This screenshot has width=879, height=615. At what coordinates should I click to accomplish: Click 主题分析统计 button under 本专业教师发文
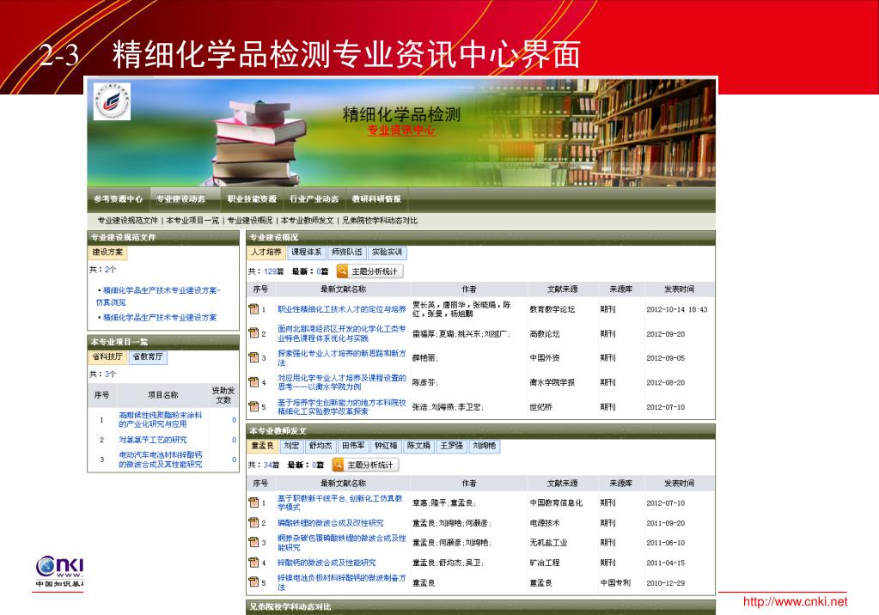coord(365,465)
